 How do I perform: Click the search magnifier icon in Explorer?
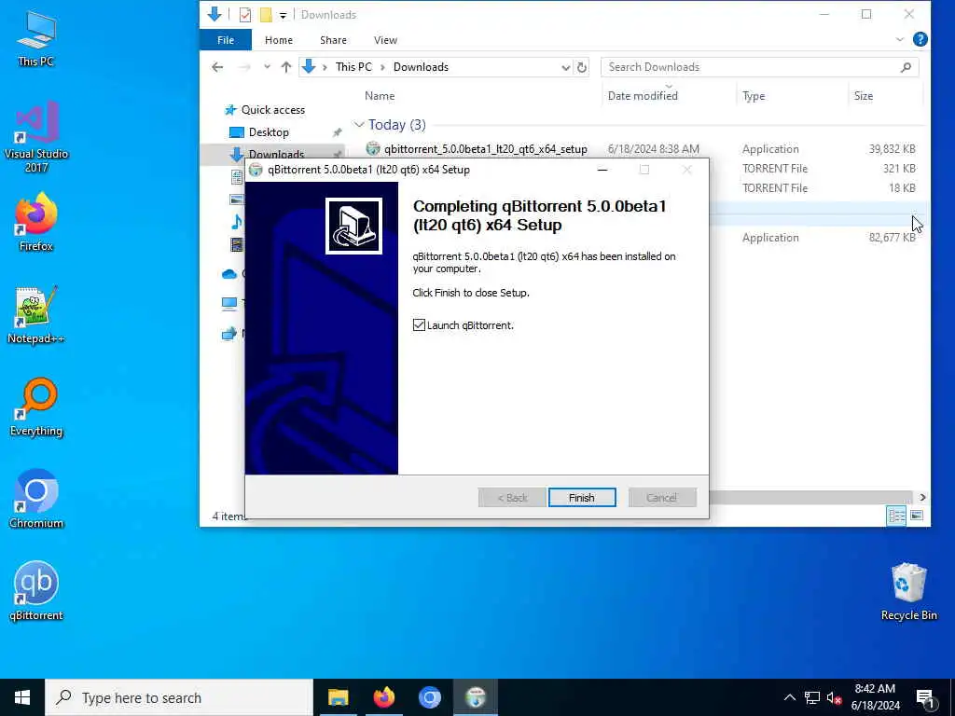click(x=906, y=67)
